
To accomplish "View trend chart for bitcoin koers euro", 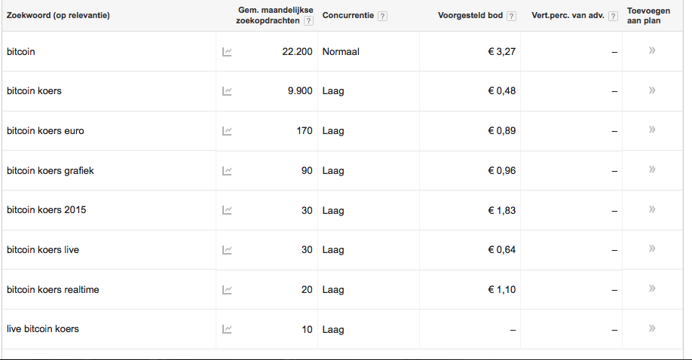I will coord(227,131).
